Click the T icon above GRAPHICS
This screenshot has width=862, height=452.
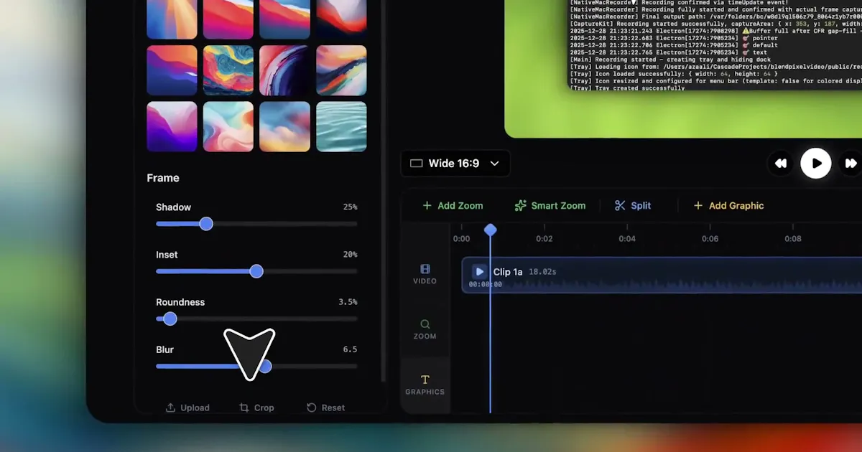point(425,380)
